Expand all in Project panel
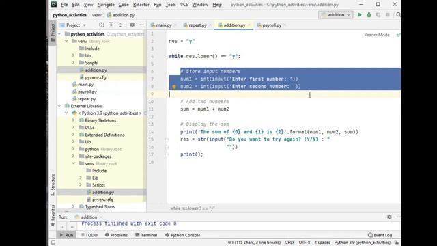The image size is (437, 246). [111, 25]
